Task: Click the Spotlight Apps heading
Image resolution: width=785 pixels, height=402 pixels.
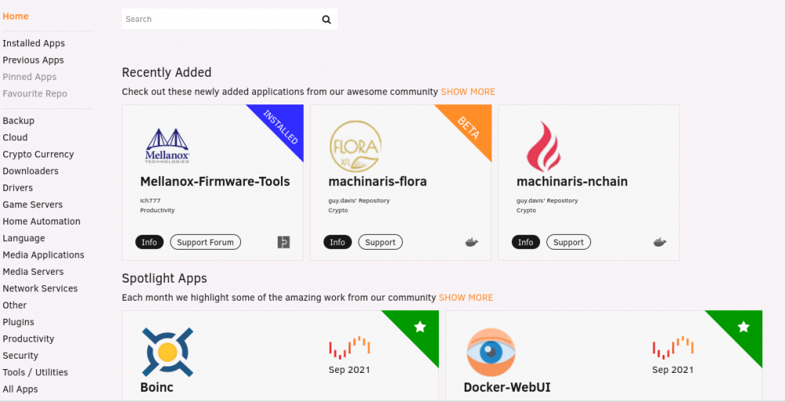Action: pos(164,279)
